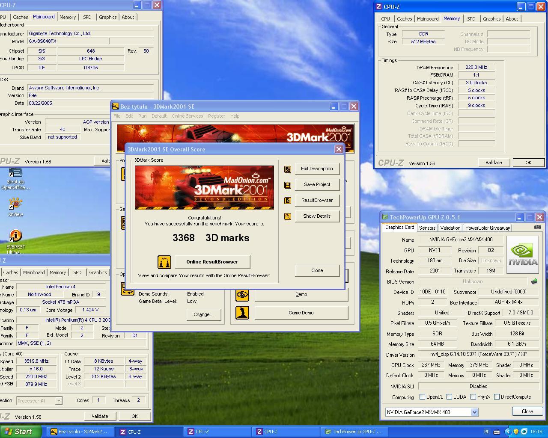Open the GPU selection dropdown in GPU-Z
548x438 pixels.
tap(474, 412)
